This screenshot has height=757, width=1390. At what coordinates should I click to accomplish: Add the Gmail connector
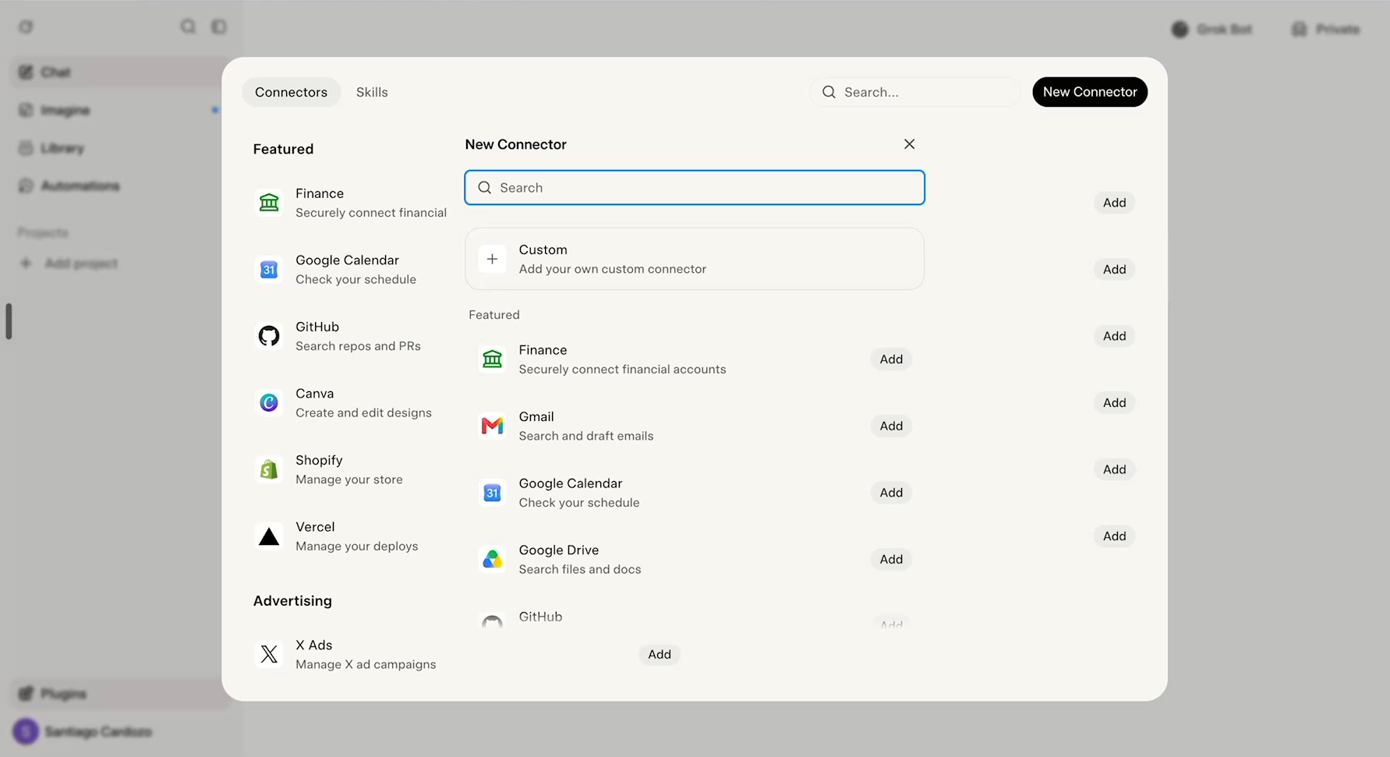tap(891, 426)
